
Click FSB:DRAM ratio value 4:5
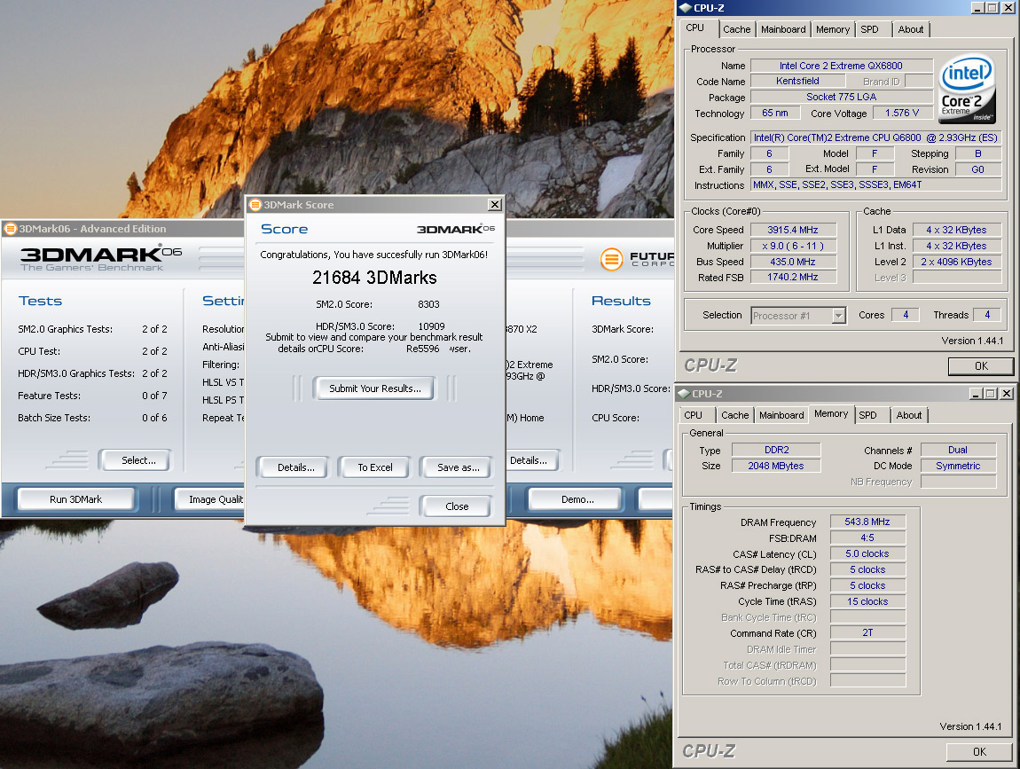pos(867,538)
